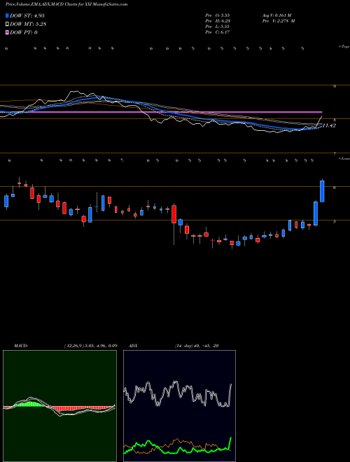Click the EMA axis label 9
The image size is (350, 462).
coord(335,87)
